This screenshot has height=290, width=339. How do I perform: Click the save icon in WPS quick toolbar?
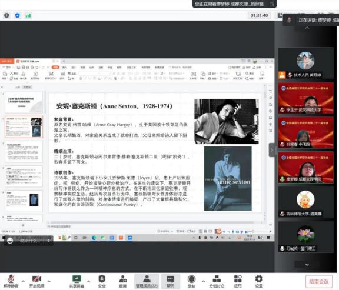[x=19, y=68]
